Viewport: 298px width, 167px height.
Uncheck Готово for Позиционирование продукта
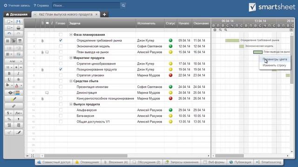(61, 69)
